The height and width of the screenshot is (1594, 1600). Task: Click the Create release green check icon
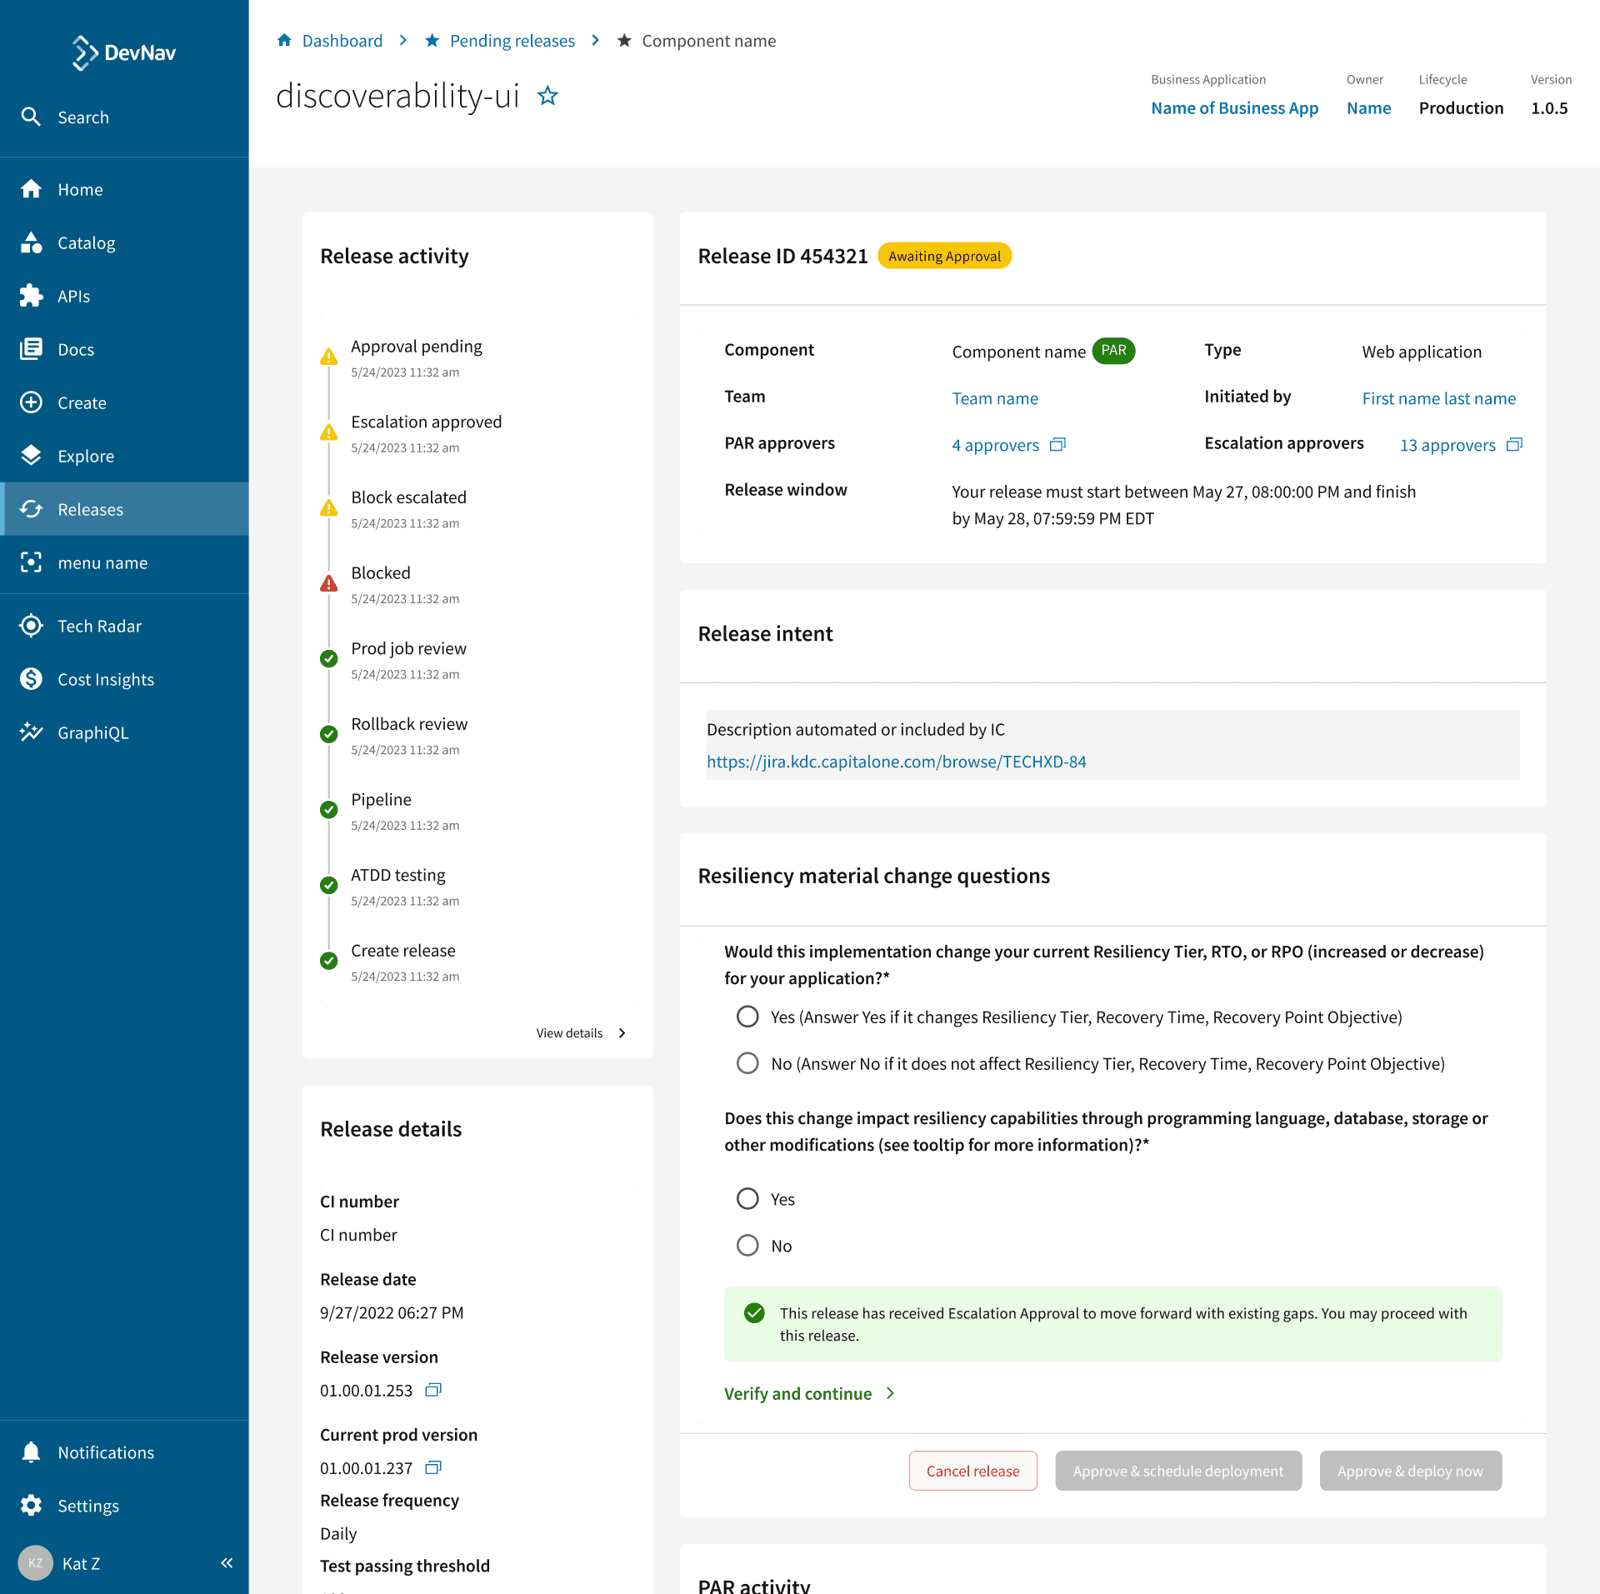click(x=329, y=961)
